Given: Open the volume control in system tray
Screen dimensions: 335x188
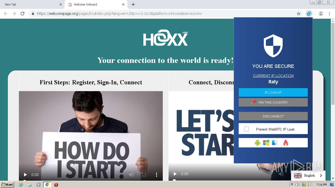Looking at the screenshot, I should 297,185.
